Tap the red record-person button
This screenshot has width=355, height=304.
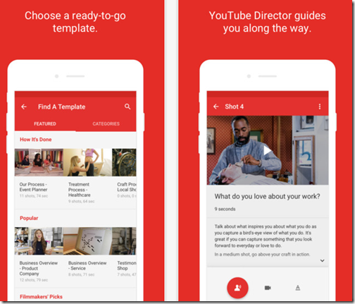tap(237, 288)
